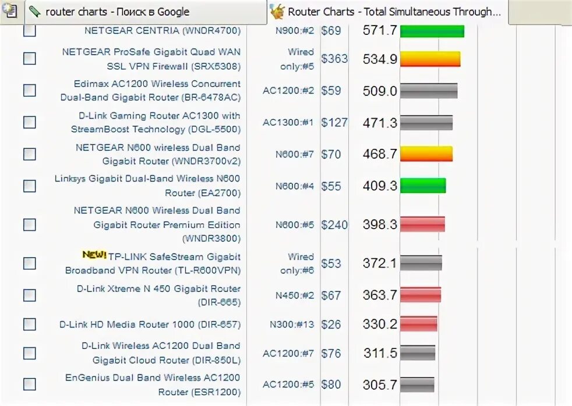This screenshot has height=406, width=572.
Task: Click the $53 price link
Action: tap(331, 263)
